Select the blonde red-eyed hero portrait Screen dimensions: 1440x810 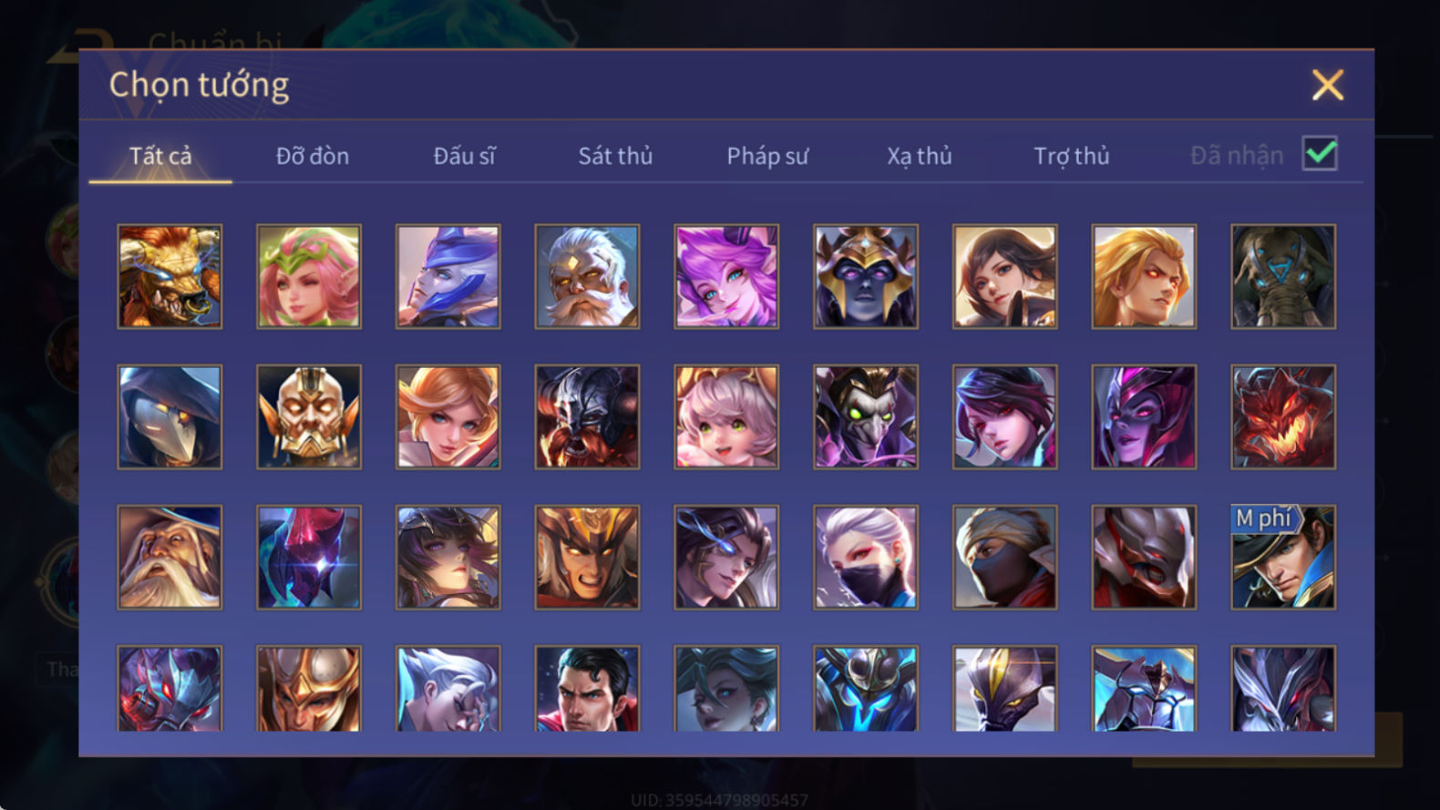pos(1144,277)
